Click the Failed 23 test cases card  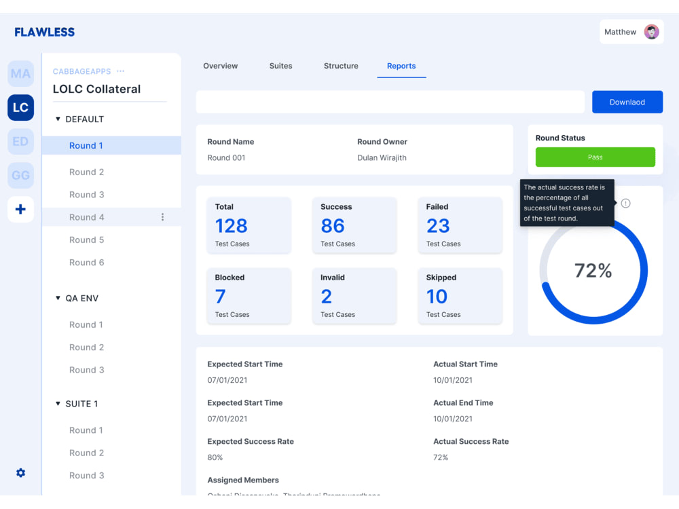[x=460, y=225]
